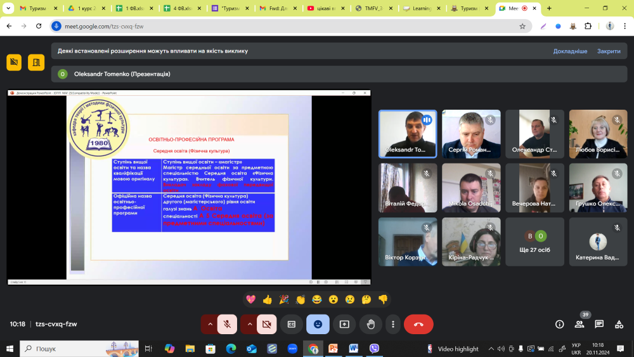Select the Ще 27 осіб participants tile
This screenshot has height=357, width=634.
click(534, 242)
